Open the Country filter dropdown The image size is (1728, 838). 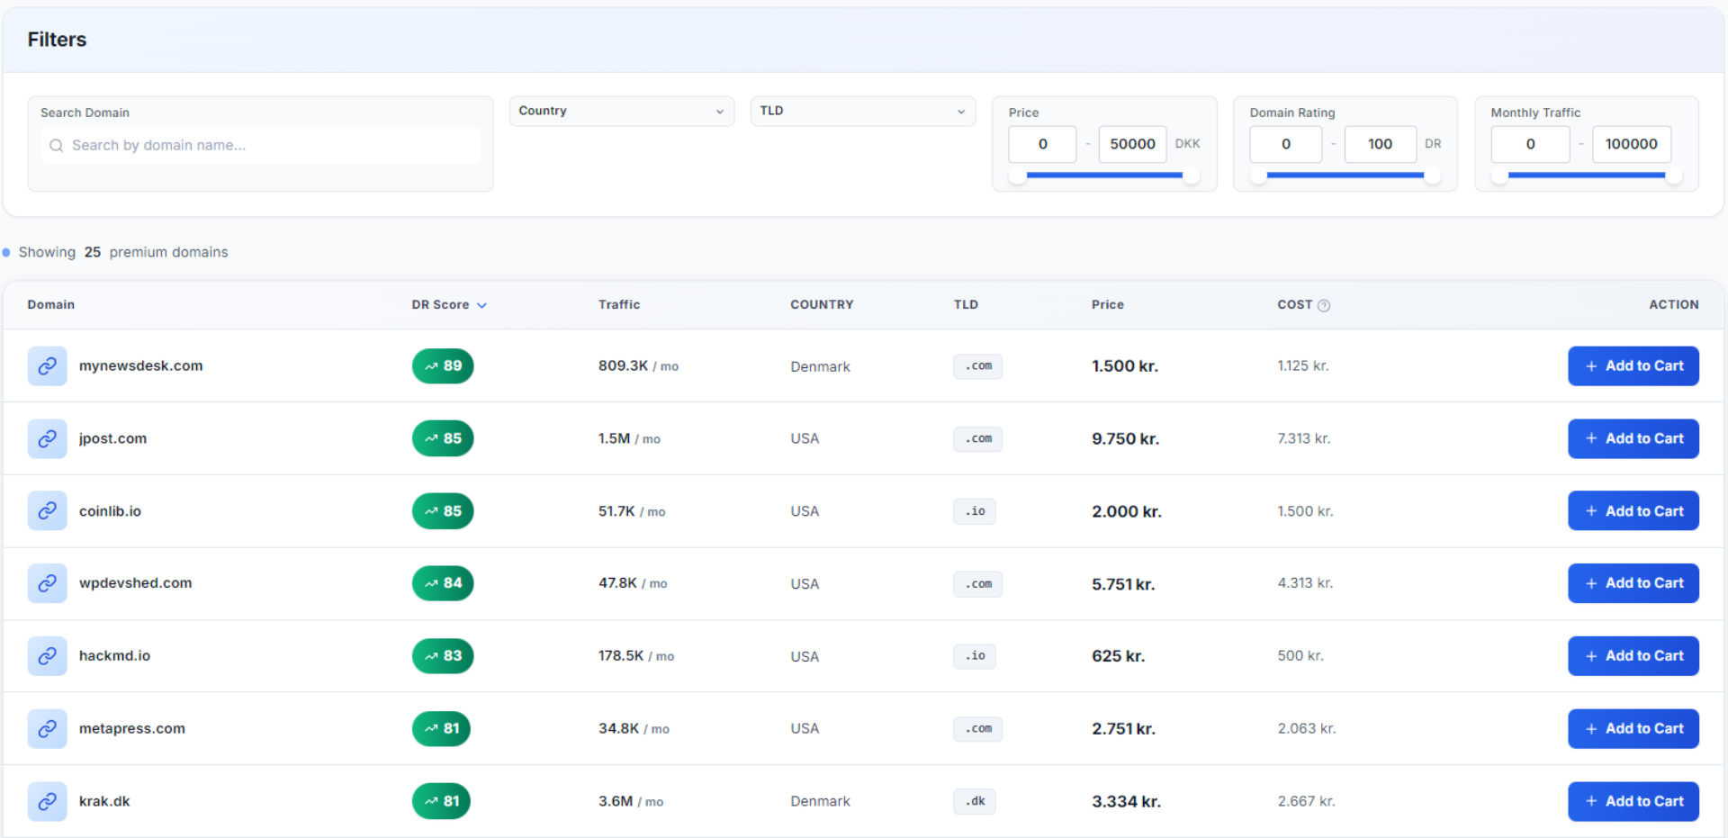(620, 111)
